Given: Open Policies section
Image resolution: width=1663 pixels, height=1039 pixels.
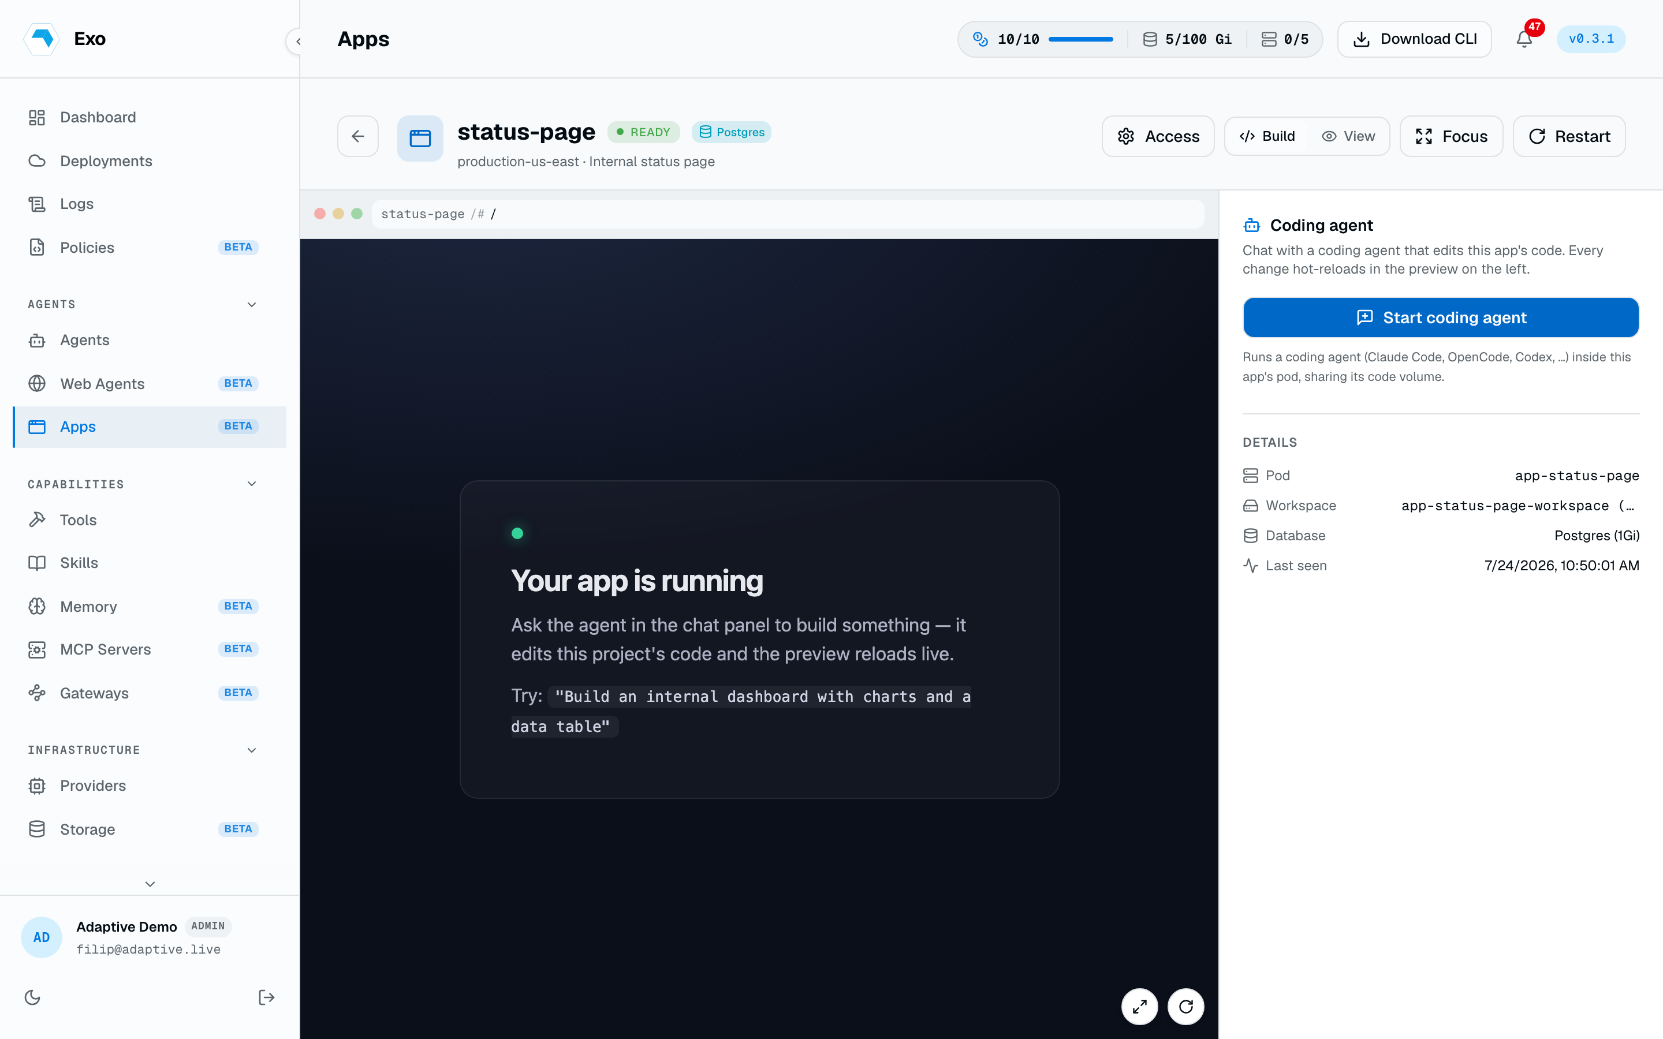Looking at the screenshot, I should click(x=150, y=248).
